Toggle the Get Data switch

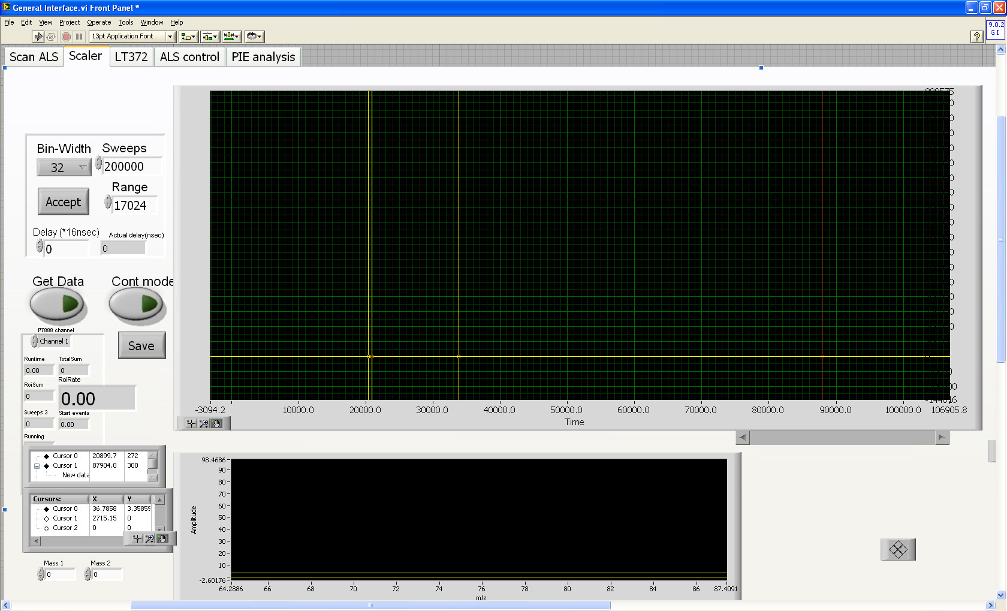[59, 305]
